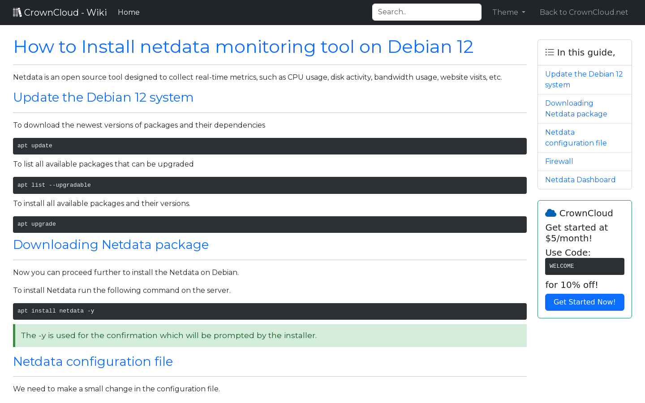Viewport: 645px width, 403px height.
Task: Open the Theme dropdown menu
Action: [509, 13]
